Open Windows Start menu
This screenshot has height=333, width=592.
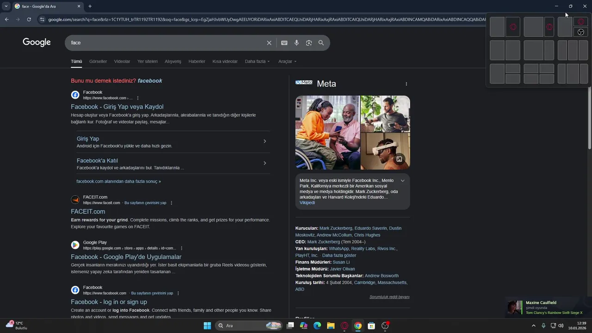(207, 326)
